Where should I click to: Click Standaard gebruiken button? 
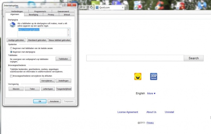37,40
